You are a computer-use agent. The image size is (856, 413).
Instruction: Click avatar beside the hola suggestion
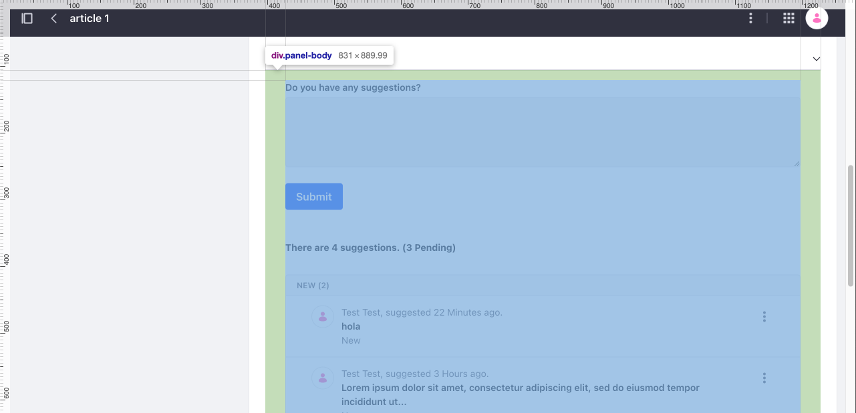[323, 317]
